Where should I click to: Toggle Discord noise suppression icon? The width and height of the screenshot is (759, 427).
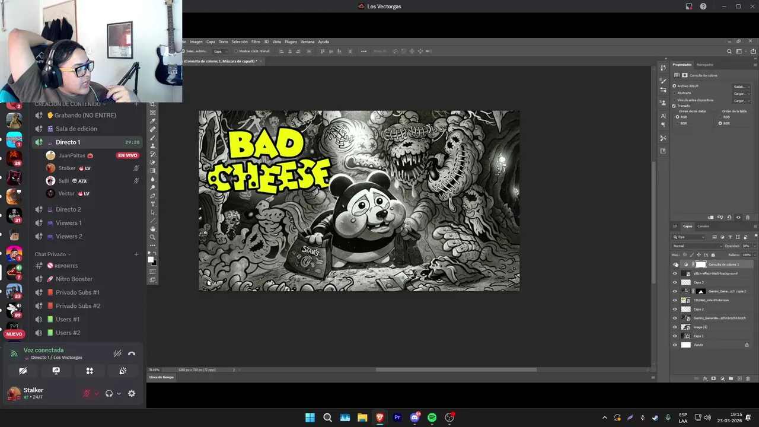(117, 353)
